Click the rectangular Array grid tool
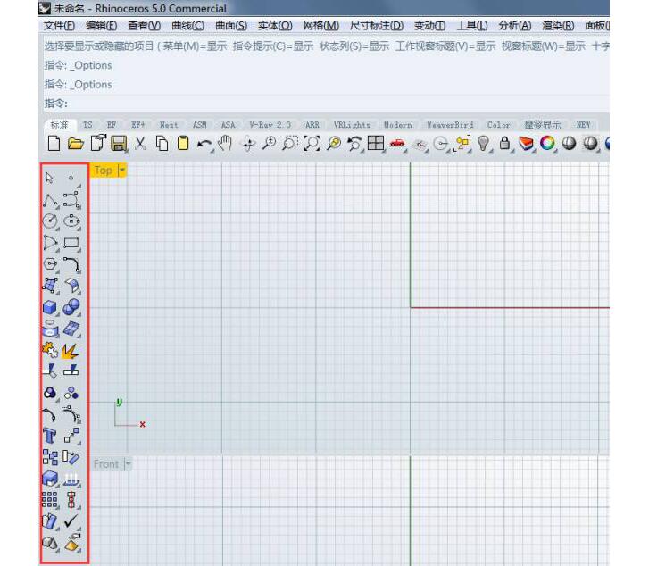649x566 pixels. coord(50,500)
